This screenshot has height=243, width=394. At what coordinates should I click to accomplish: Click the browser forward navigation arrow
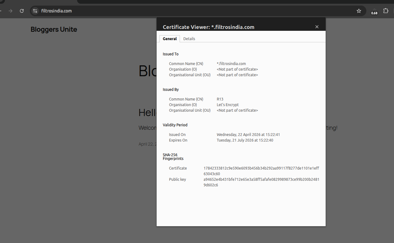pyautogui.click(x=11, y=11)
